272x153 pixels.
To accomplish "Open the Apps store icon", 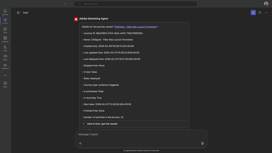I will 5,84.
